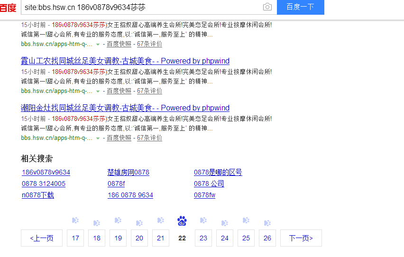Open related search 楚雄房网0878
404x257 pixels.
click(128, 173)
